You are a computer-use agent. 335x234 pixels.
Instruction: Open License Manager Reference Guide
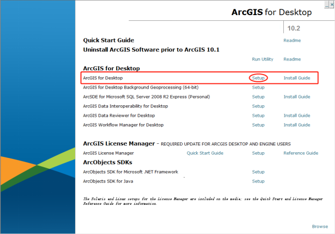point(301,153)
